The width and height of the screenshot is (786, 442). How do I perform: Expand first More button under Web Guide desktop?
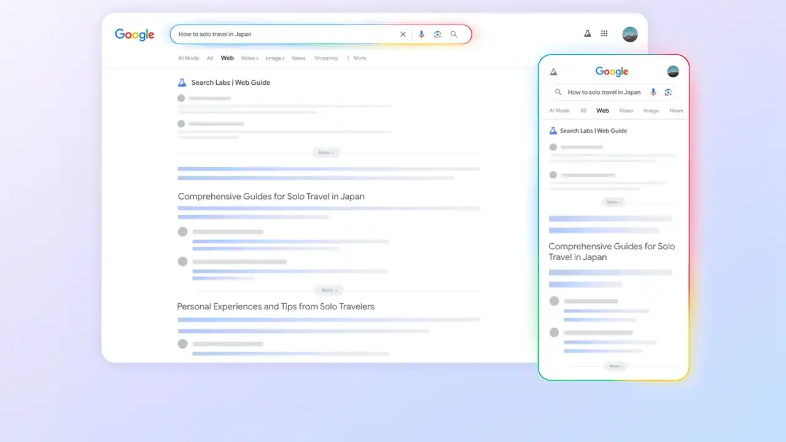coord(326,152)
